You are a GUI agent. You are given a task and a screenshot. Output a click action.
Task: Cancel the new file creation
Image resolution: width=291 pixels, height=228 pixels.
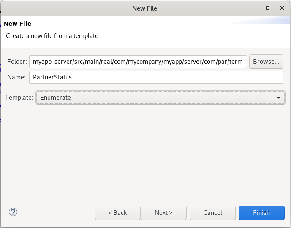click(x=212, y=213)
